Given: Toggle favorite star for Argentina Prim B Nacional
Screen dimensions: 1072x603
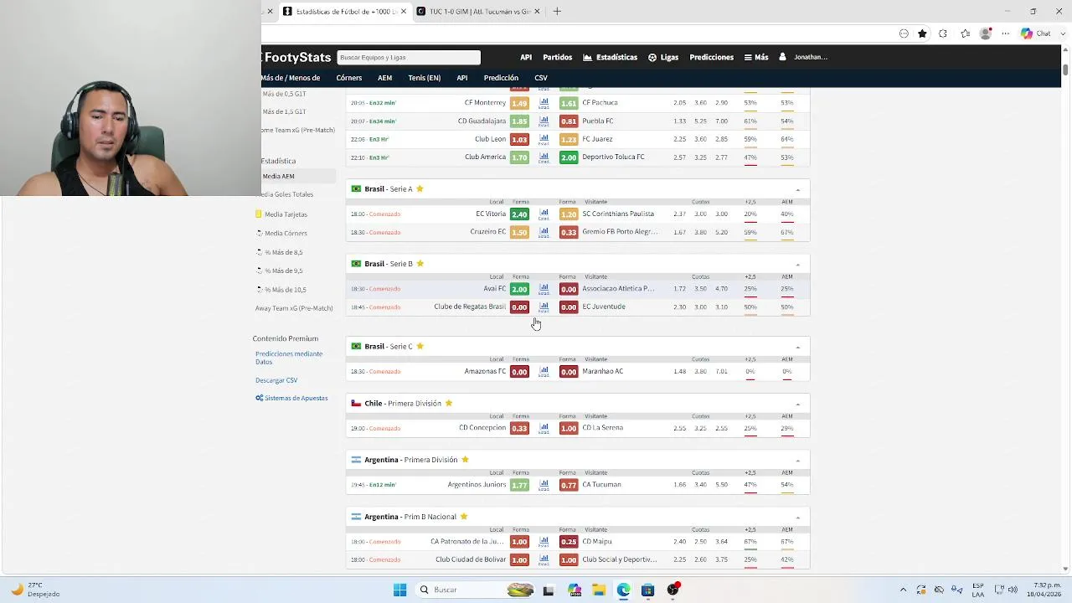Looking at the screenshot, I should pos(463,517).
